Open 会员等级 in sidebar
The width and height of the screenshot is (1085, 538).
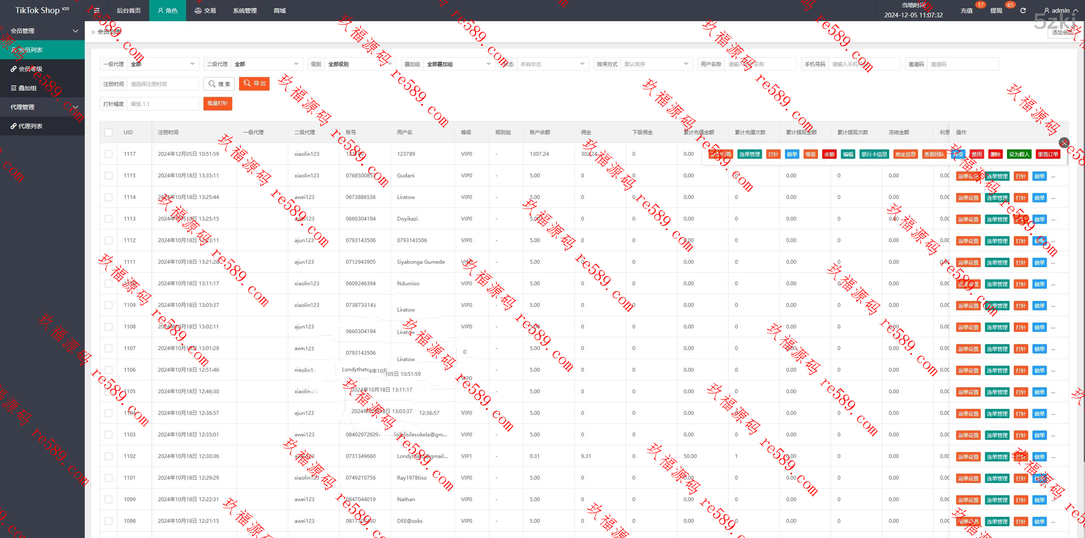(31, 69)
